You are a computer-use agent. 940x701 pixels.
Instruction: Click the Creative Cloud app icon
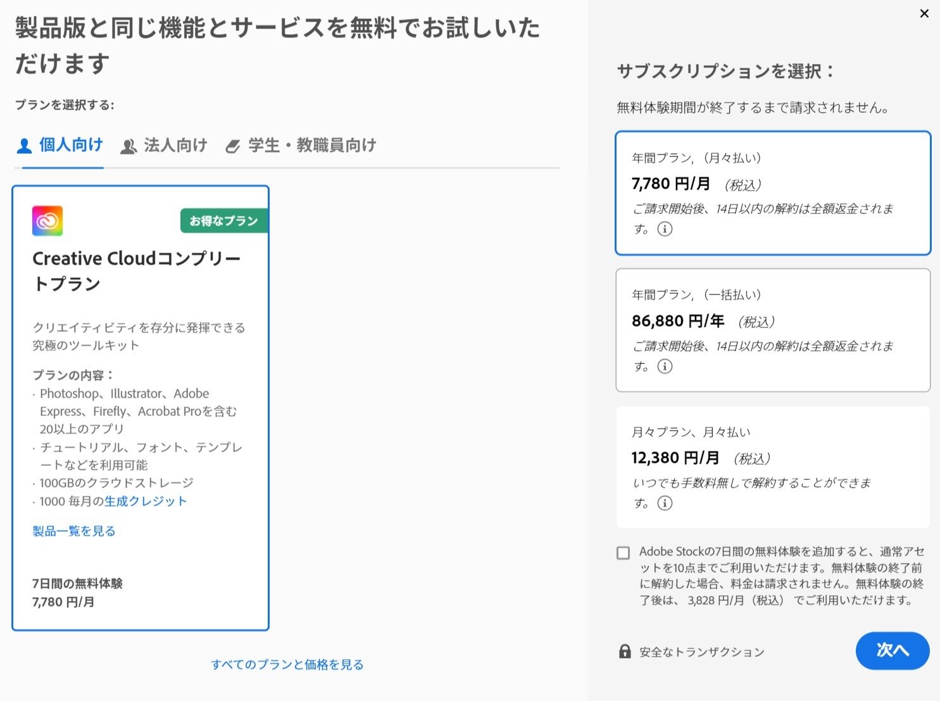coord(47,221)
